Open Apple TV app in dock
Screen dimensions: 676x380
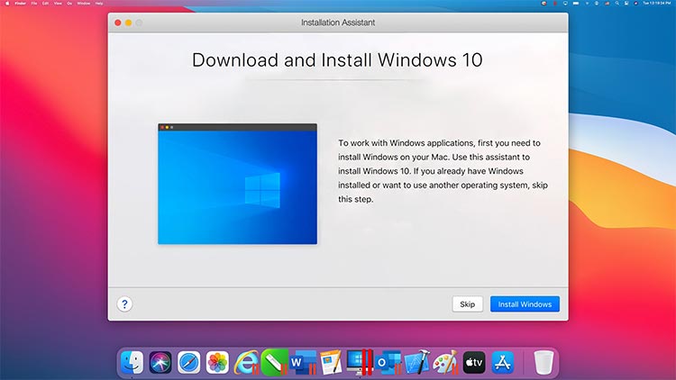point(474,362)
